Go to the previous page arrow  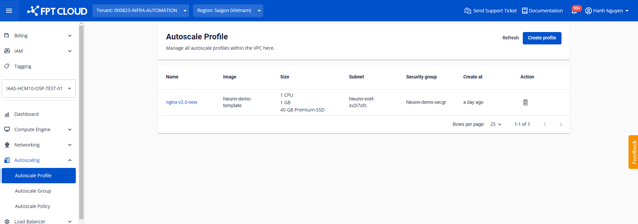coord(544,125)
